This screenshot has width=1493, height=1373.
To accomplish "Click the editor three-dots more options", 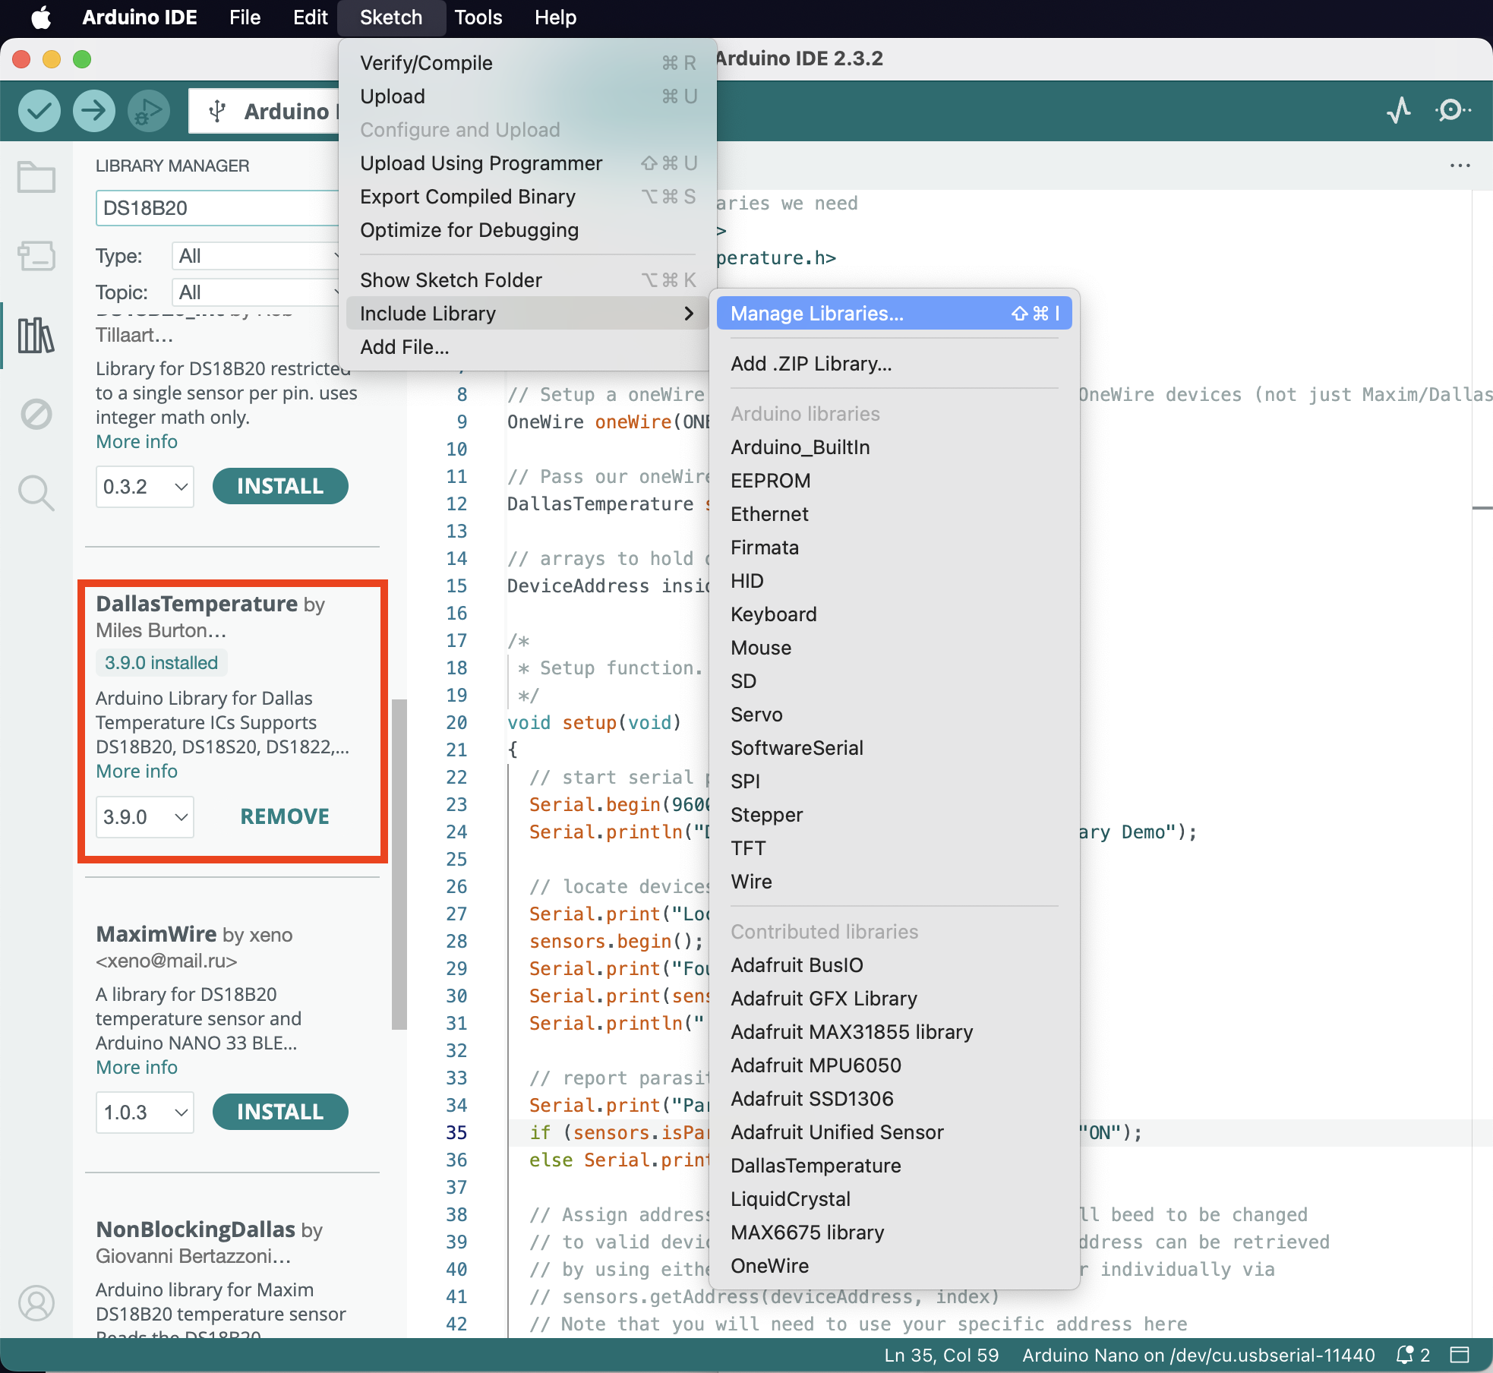I will [1460, 166].
